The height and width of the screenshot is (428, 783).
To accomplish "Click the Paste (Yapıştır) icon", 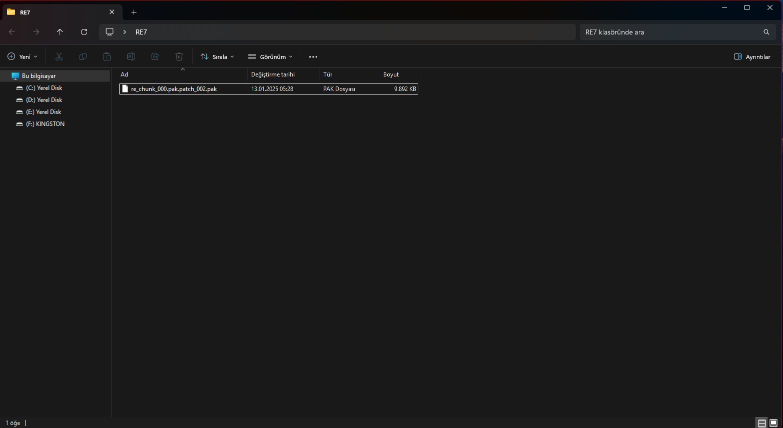I will click(107, 56).
